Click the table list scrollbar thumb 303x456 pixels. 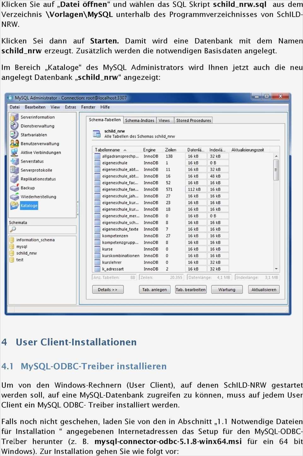pos(276,170)
